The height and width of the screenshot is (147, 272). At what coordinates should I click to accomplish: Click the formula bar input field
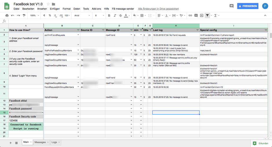(x=139, y=21)
